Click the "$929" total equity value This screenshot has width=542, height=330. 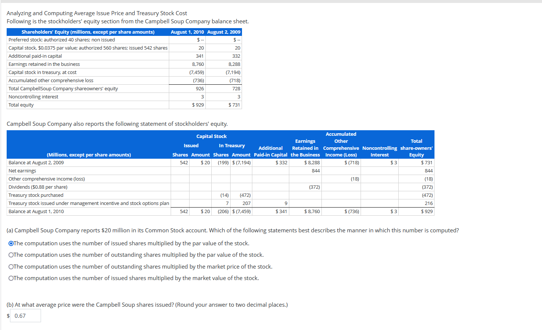[x=198, y=105]
